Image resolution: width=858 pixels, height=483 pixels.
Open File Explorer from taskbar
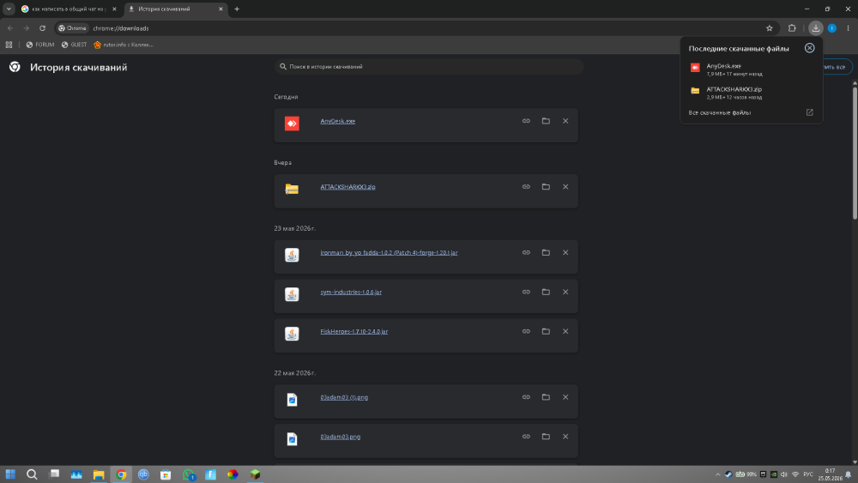click(99, 474)
